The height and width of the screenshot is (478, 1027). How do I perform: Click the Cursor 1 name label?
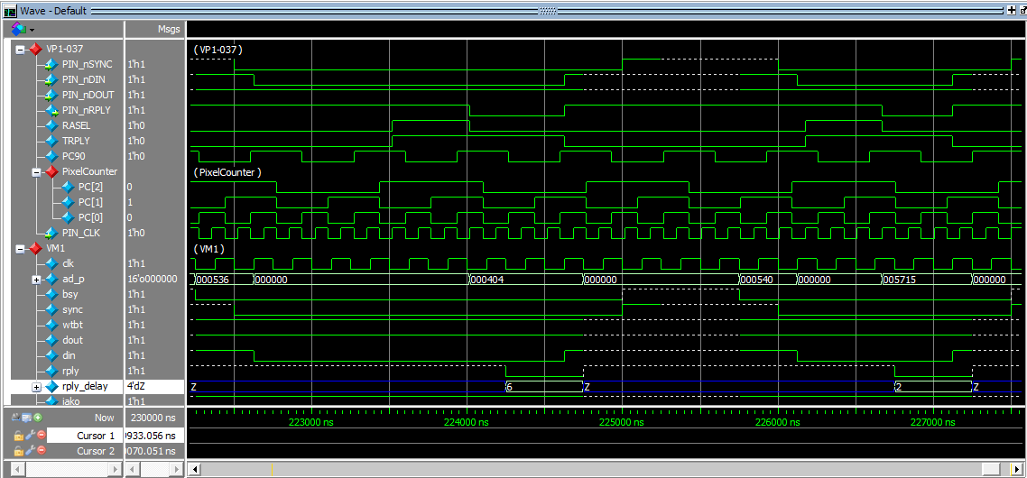(x=95, y=436)
